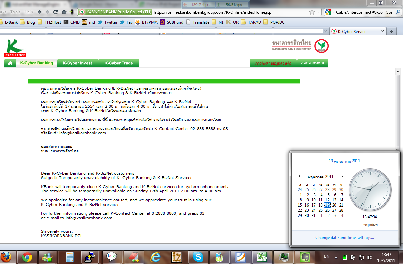This screenshot has width=403, height=264.
Task: Open the Fav bookmark
Action: (x=126, y=22)
